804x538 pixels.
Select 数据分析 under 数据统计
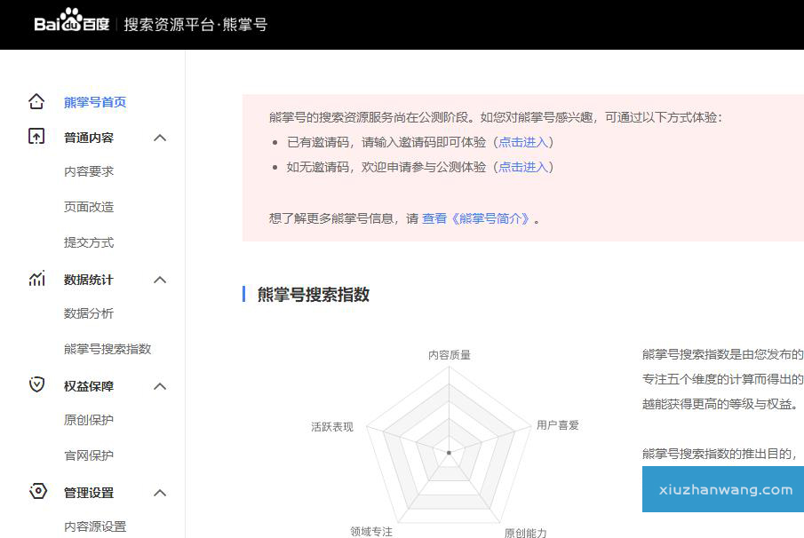point(87,313)
